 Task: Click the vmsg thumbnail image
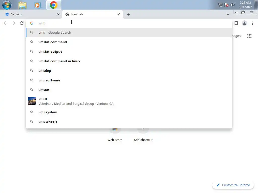tap(32, 101)
